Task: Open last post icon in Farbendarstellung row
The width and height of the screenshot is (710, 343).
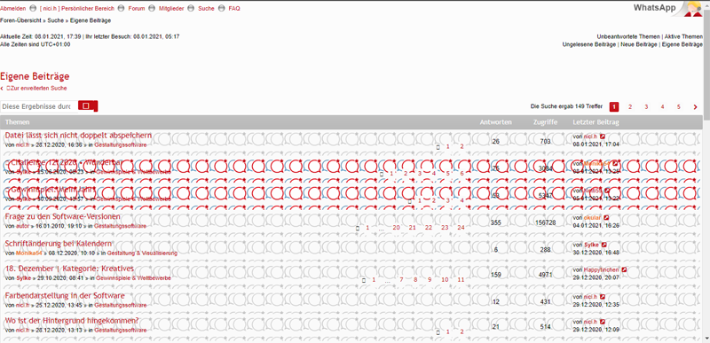Action: (x=603, y=297)
